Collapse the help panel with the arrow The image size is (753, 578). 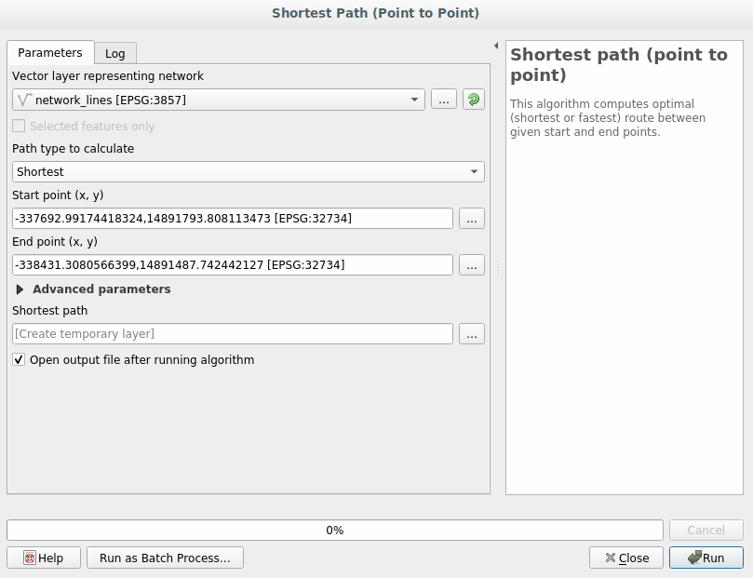[496, 46]
